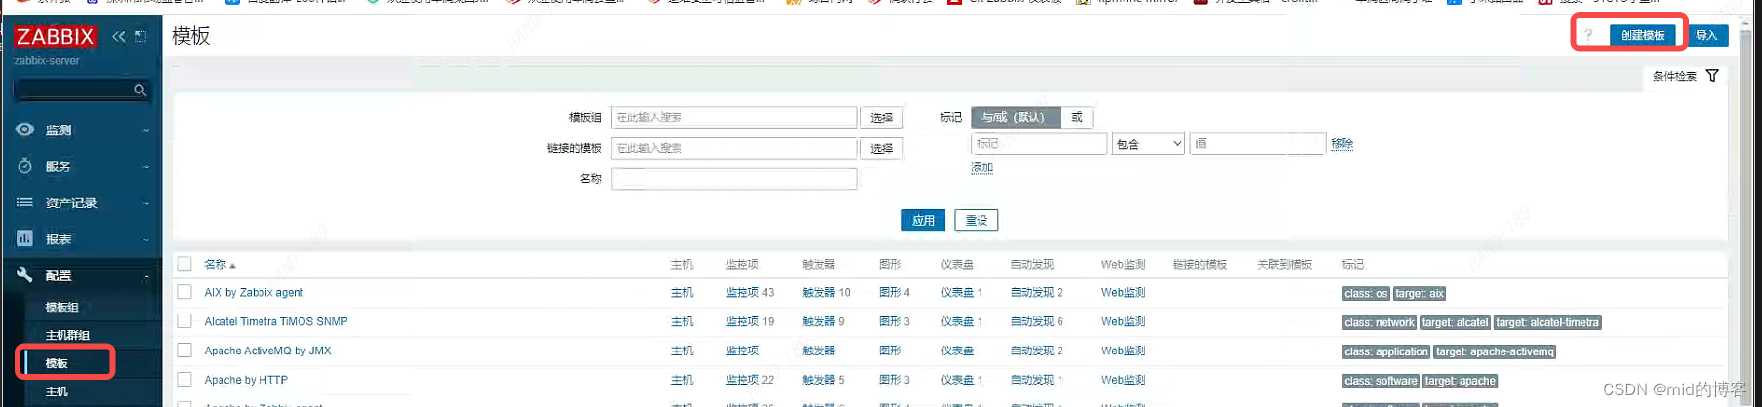This screenshot has width=1762, height=407.
Task: Click the class: os tag
Action: point(1366,293)
